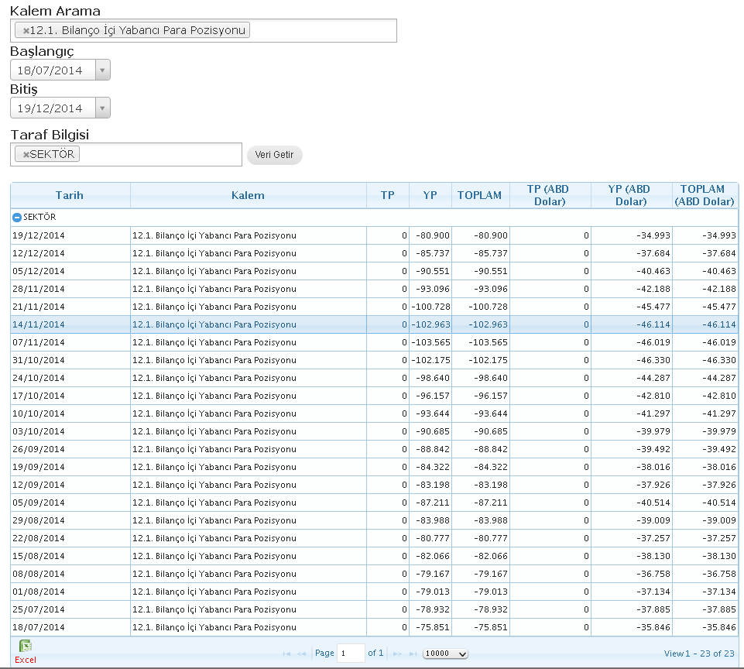Click the View 1 - 23 of 23 text
This screenshot has height=669, width=744.
click(699, 654)
